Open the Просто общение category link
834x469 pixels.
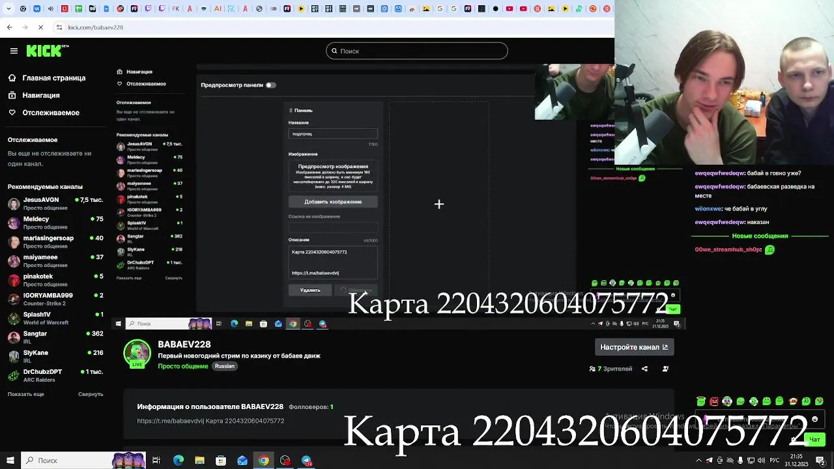tap(183, 366)
